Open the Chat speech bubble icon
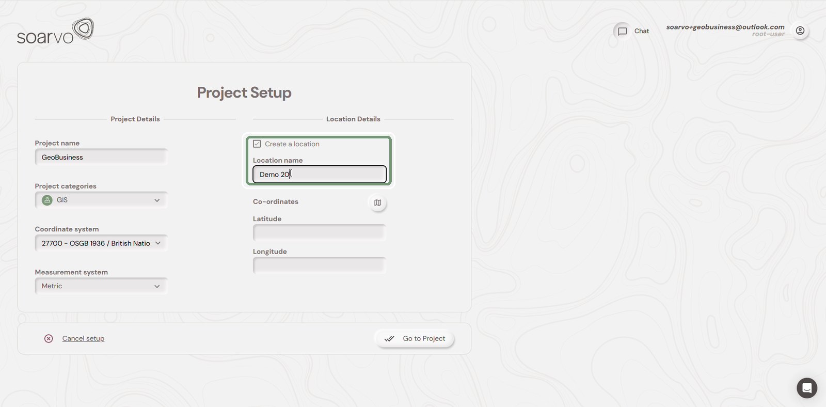This screenshot has width=826, height=407. coord(622,32)
